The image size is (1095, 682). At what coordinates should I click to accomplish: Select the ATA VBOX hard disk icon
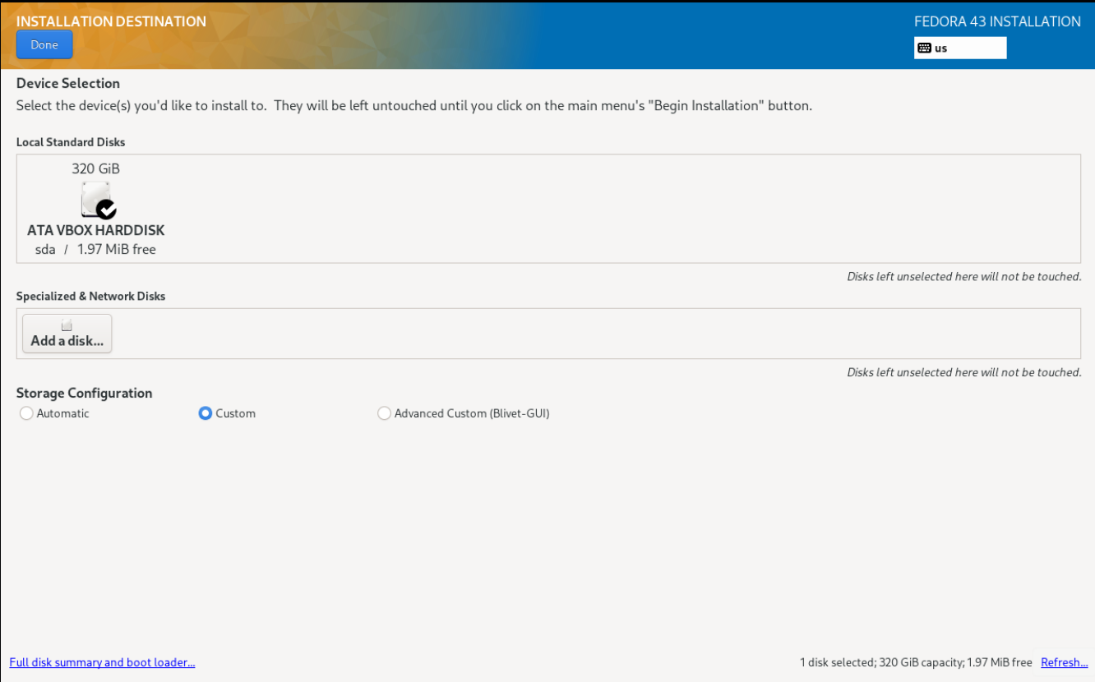pyautogui.click(x=95, y=200)
